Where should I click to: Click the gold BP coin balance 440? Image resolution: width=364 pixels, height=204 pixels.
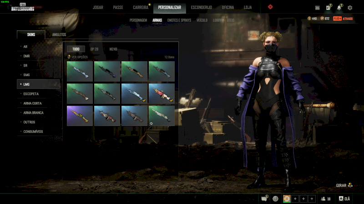(312, 19)
